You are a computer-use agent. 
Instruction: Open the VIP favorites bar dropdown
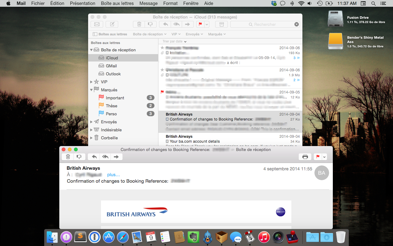(176, 34)
